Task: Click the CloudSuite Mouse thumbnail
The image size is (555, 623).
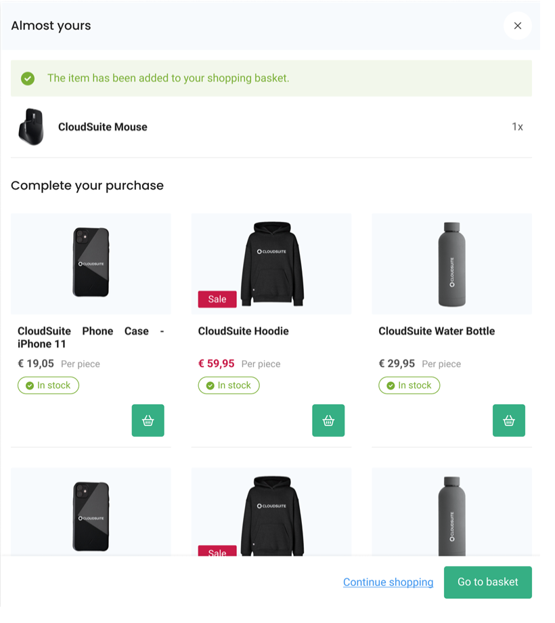Action: [x=31, y=127]
